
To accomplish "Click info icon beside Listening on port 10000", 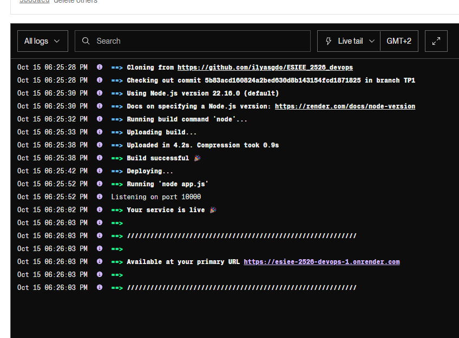I will click(x=100, y=197).
